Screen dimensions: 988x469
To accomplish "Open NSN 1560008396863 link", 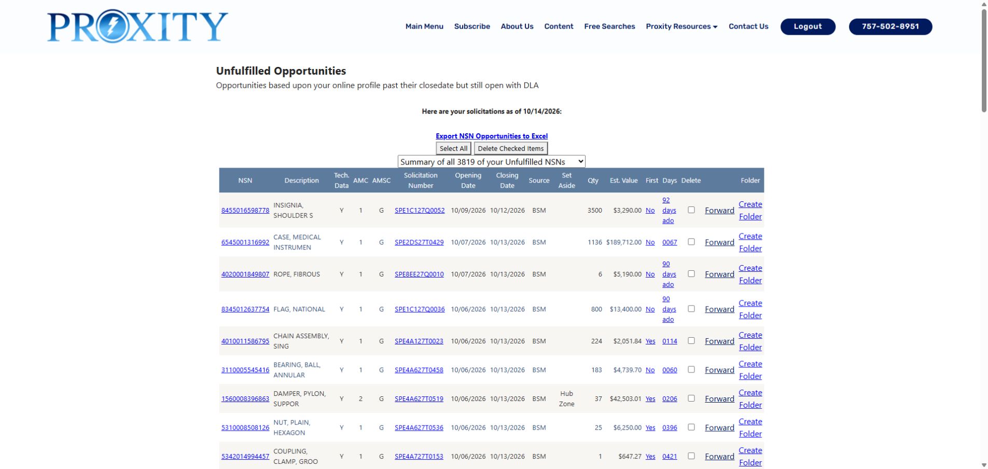I will 245,399.
